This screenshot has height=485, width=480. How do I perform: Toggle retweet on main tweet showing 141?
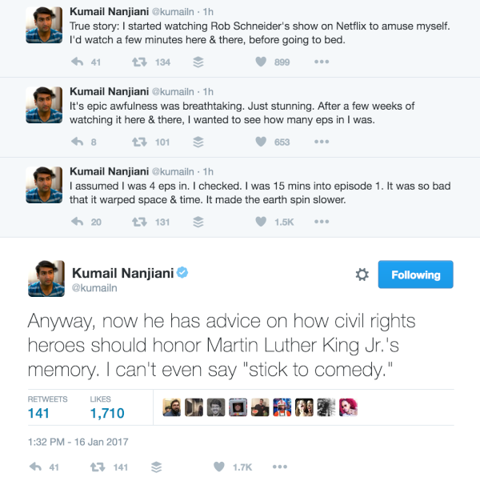pos(98,467)
